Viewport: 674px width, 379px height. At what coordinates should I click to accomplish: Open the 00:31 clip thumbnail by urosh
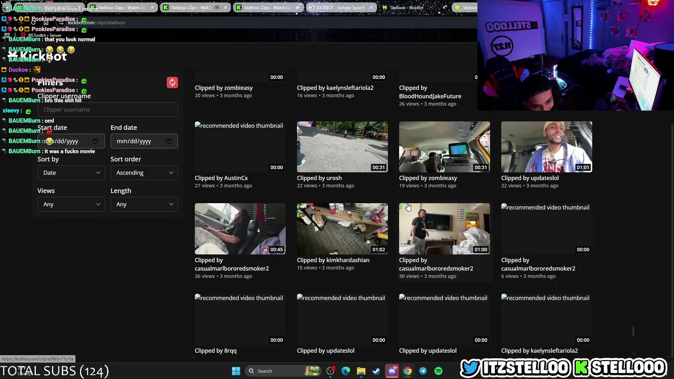pos(342,147)
